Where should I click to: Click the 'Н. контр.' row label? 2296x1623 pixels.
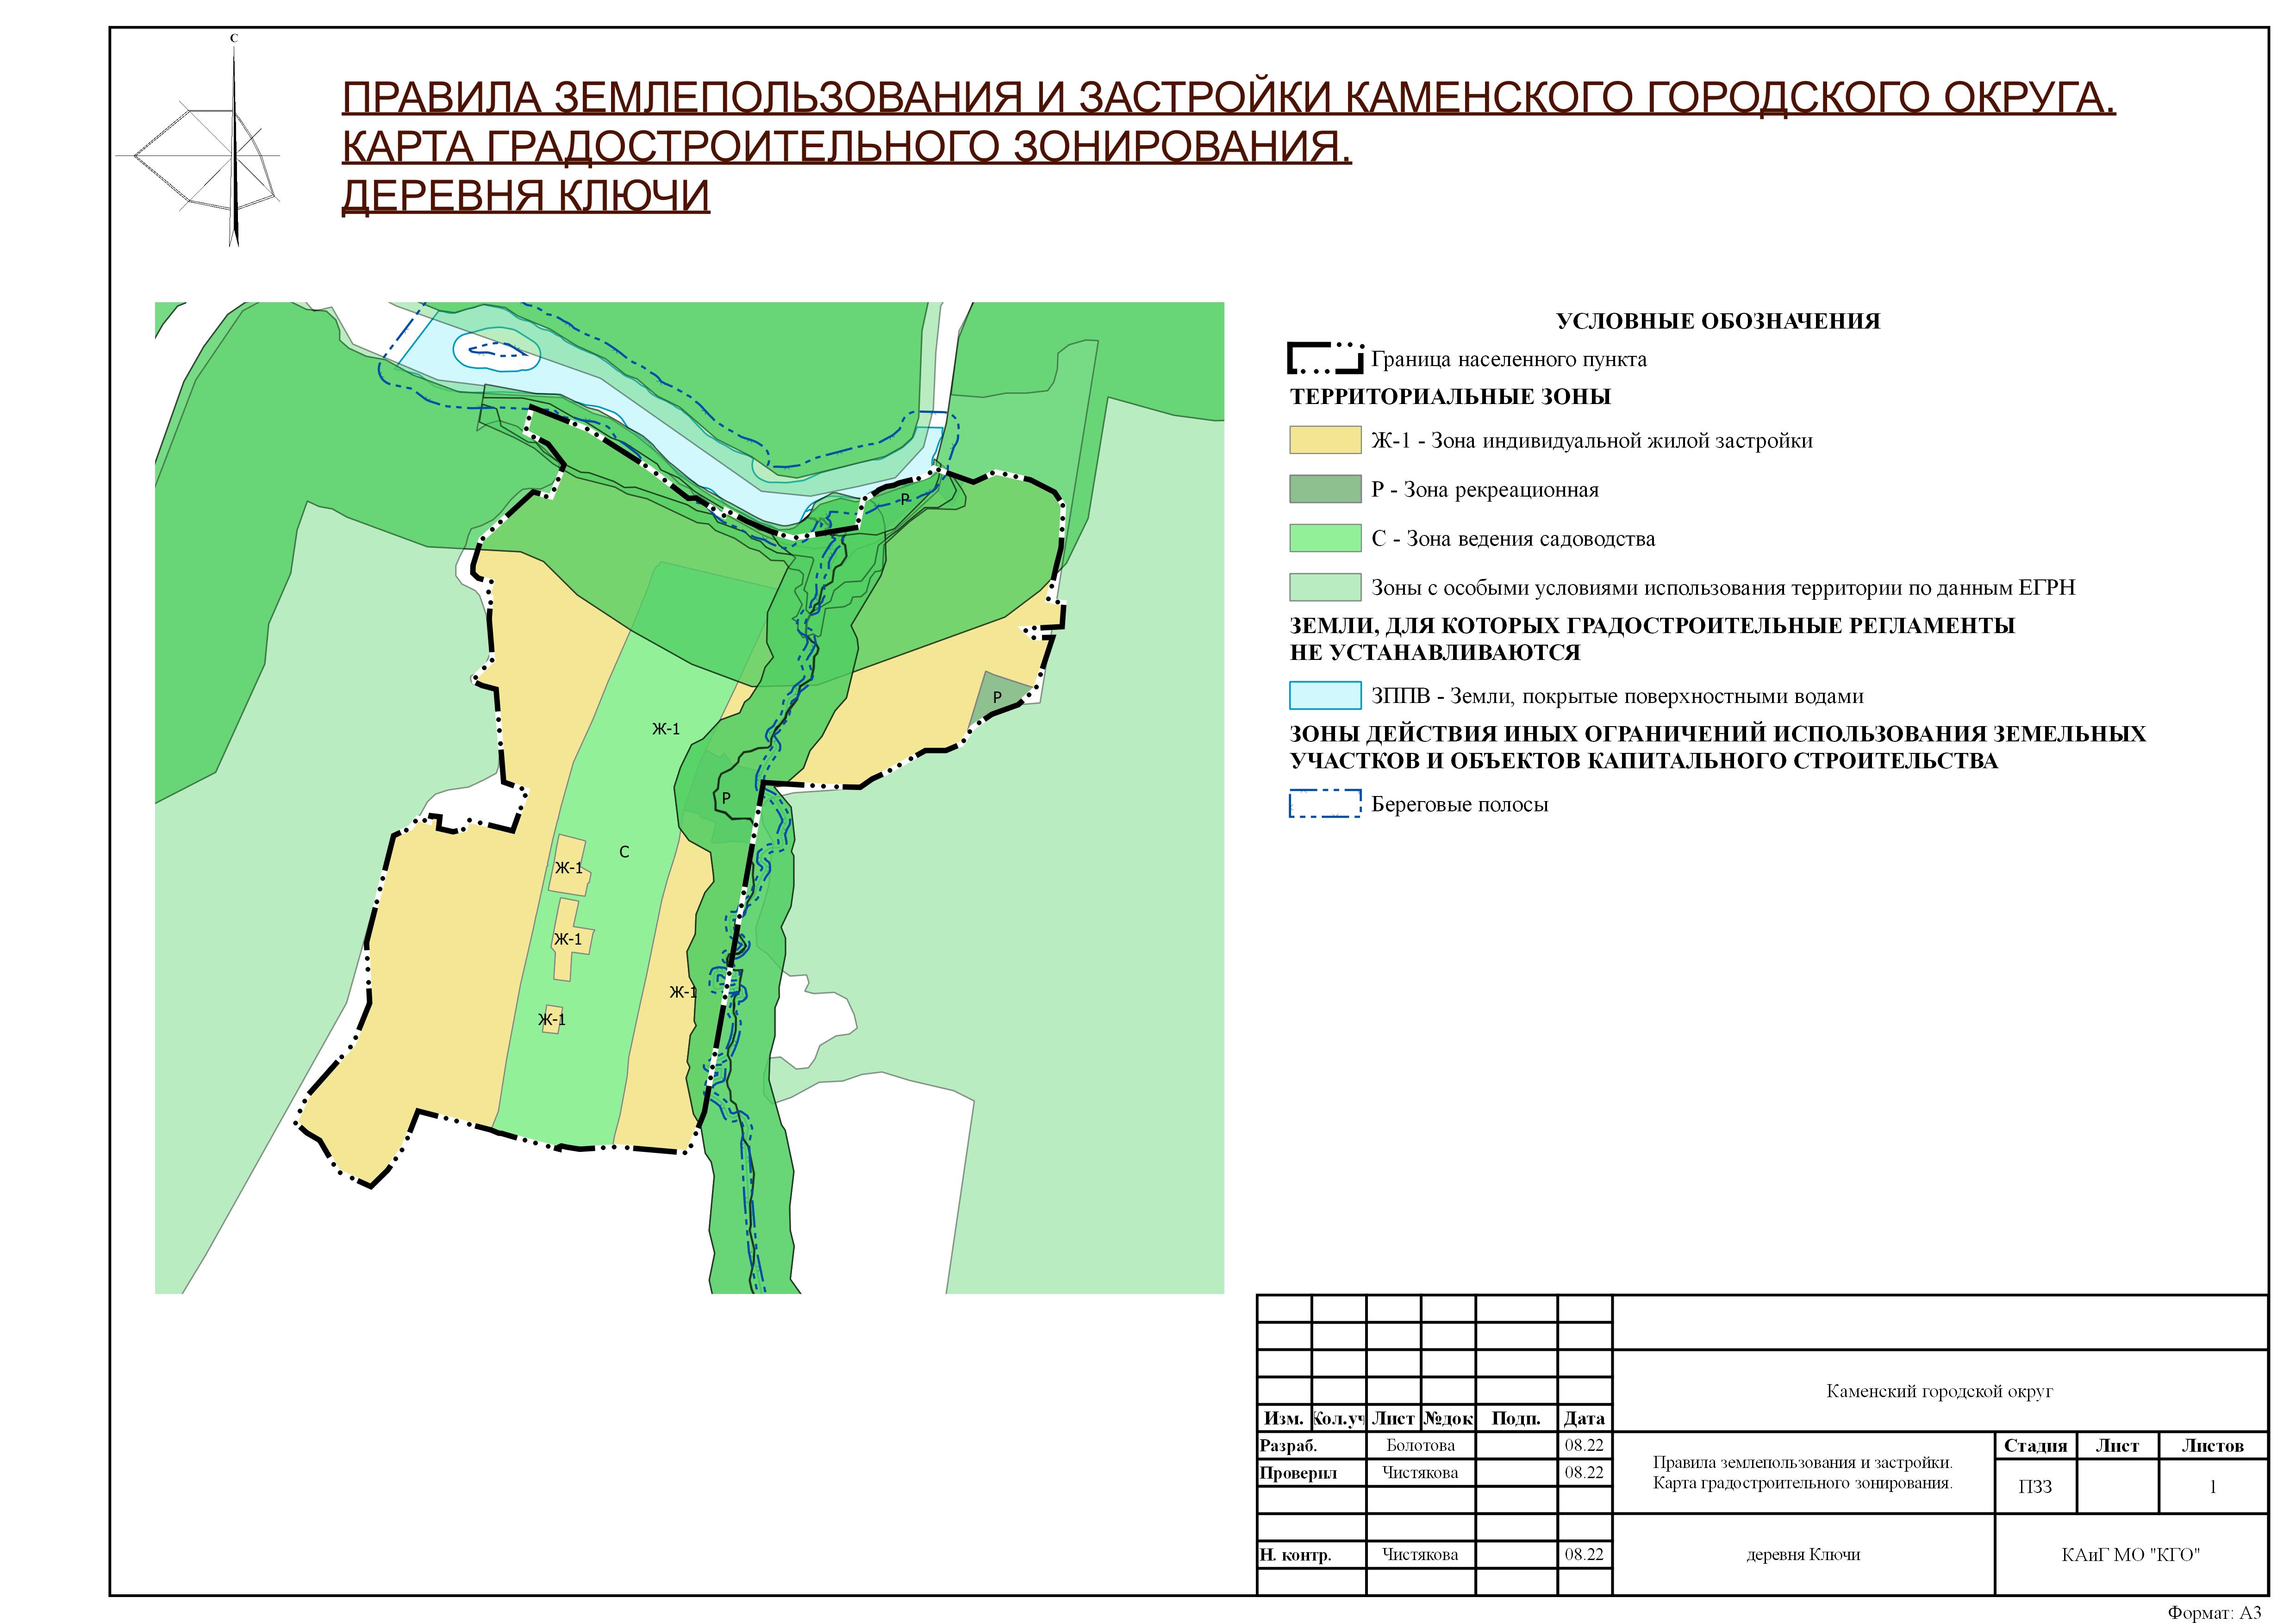tap(1295, 1555)
